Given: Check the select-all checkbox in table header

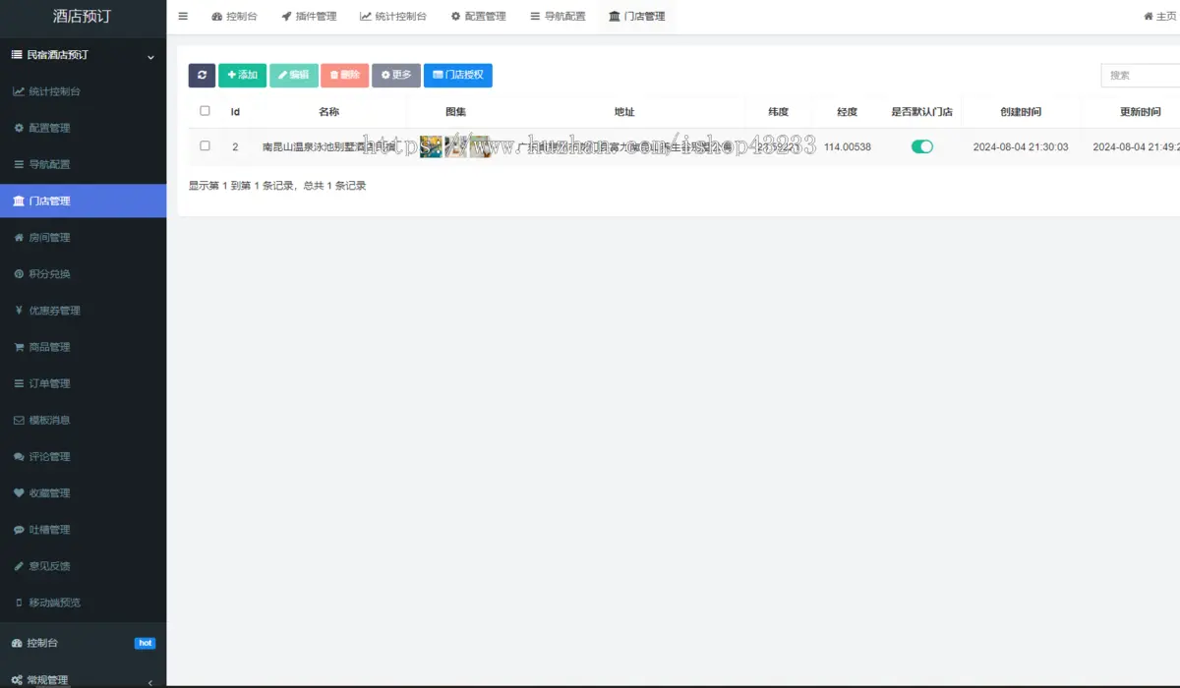Looking at the screenshot, I should click(x=205, y=111).
